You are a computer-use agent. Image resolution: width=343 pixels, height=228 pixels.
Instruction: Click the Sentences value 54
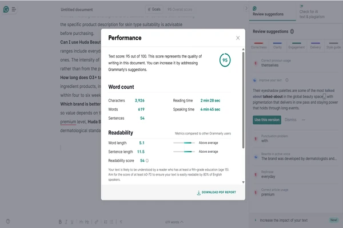142,118
